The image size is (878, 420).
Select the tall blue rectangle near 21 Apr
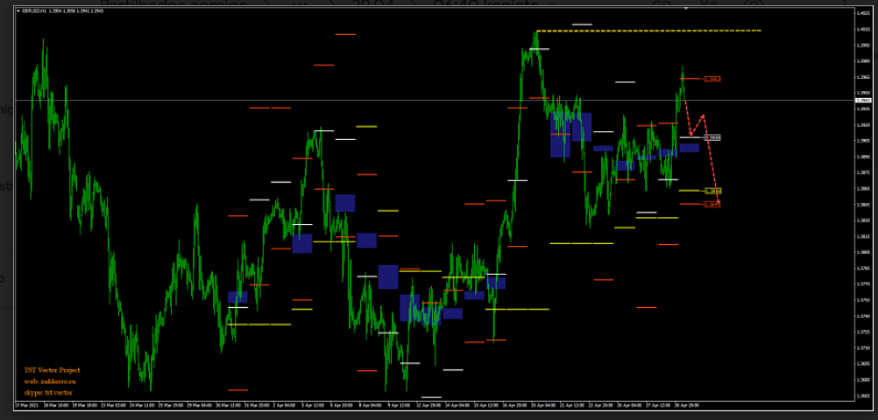pyautogui.click(x=560, y=136)
